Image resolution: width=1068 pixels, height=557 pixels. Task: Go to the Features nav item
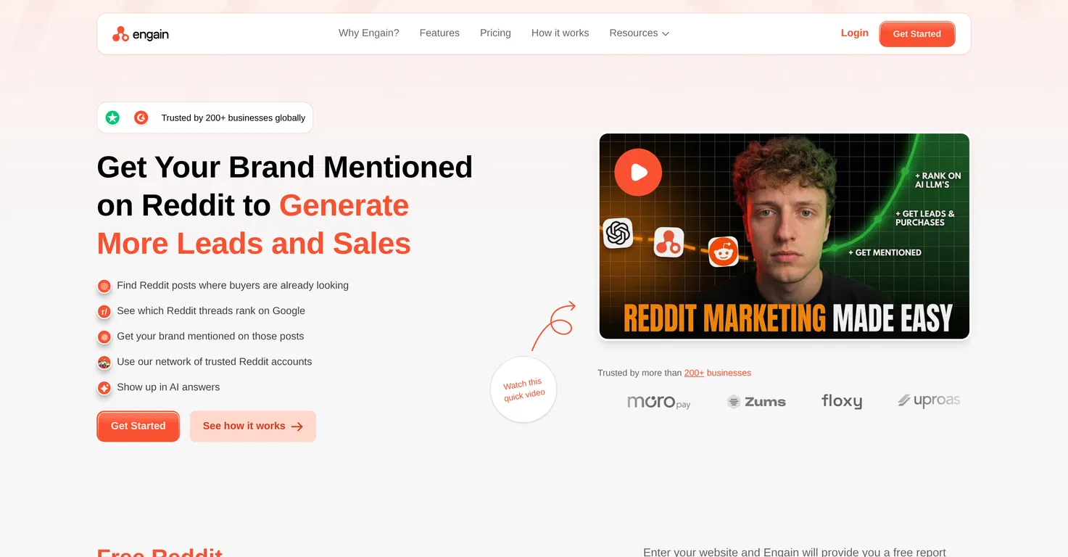click(x=439, y=33)
